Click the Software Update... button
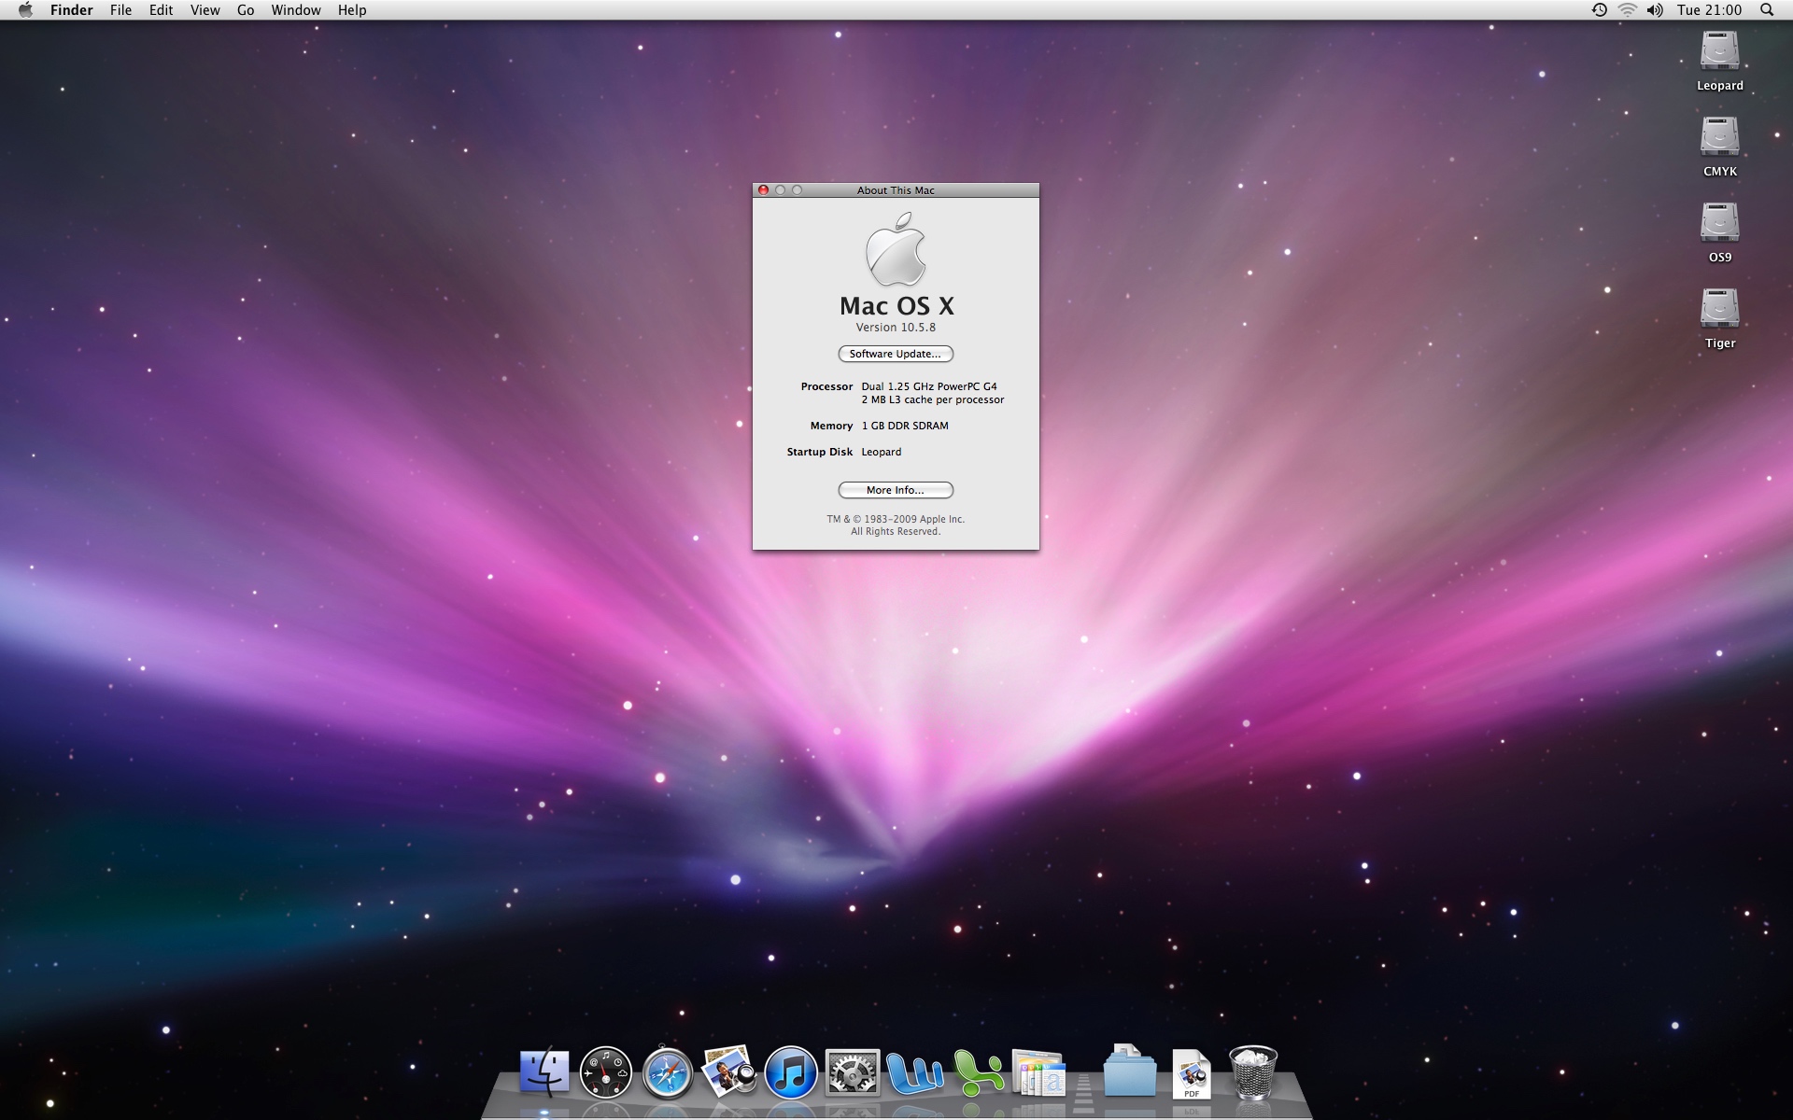The width and height of the screenshot is (1793, 1120). tap(896, 354)
